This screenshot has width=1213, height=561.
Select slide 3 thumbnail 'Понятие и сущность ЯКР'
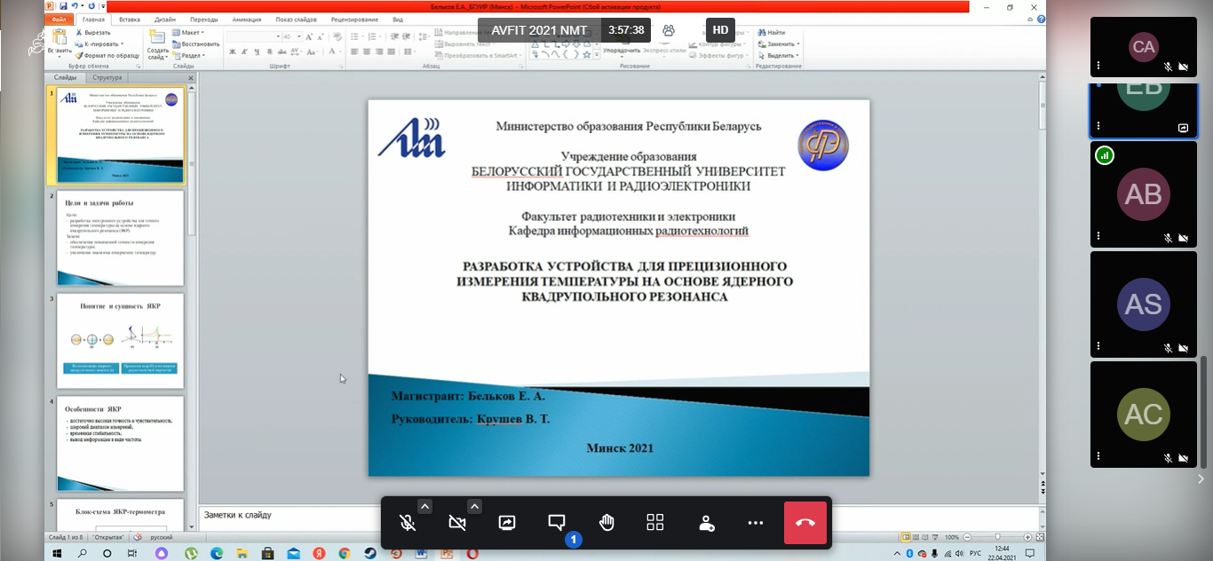click(120, 341)
